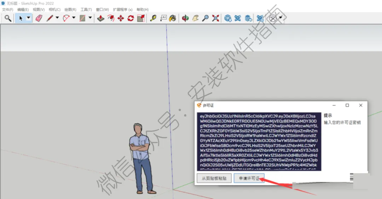382x199 pixels.
Task: Open the Select tool dropdown arrow
Action: [x=29, y=18]
